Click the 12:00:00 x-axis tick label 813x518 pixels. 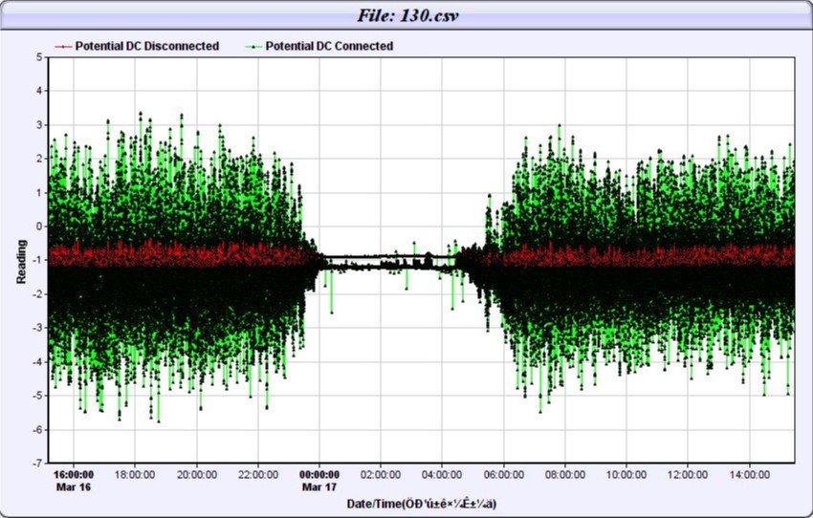point(688,474)
